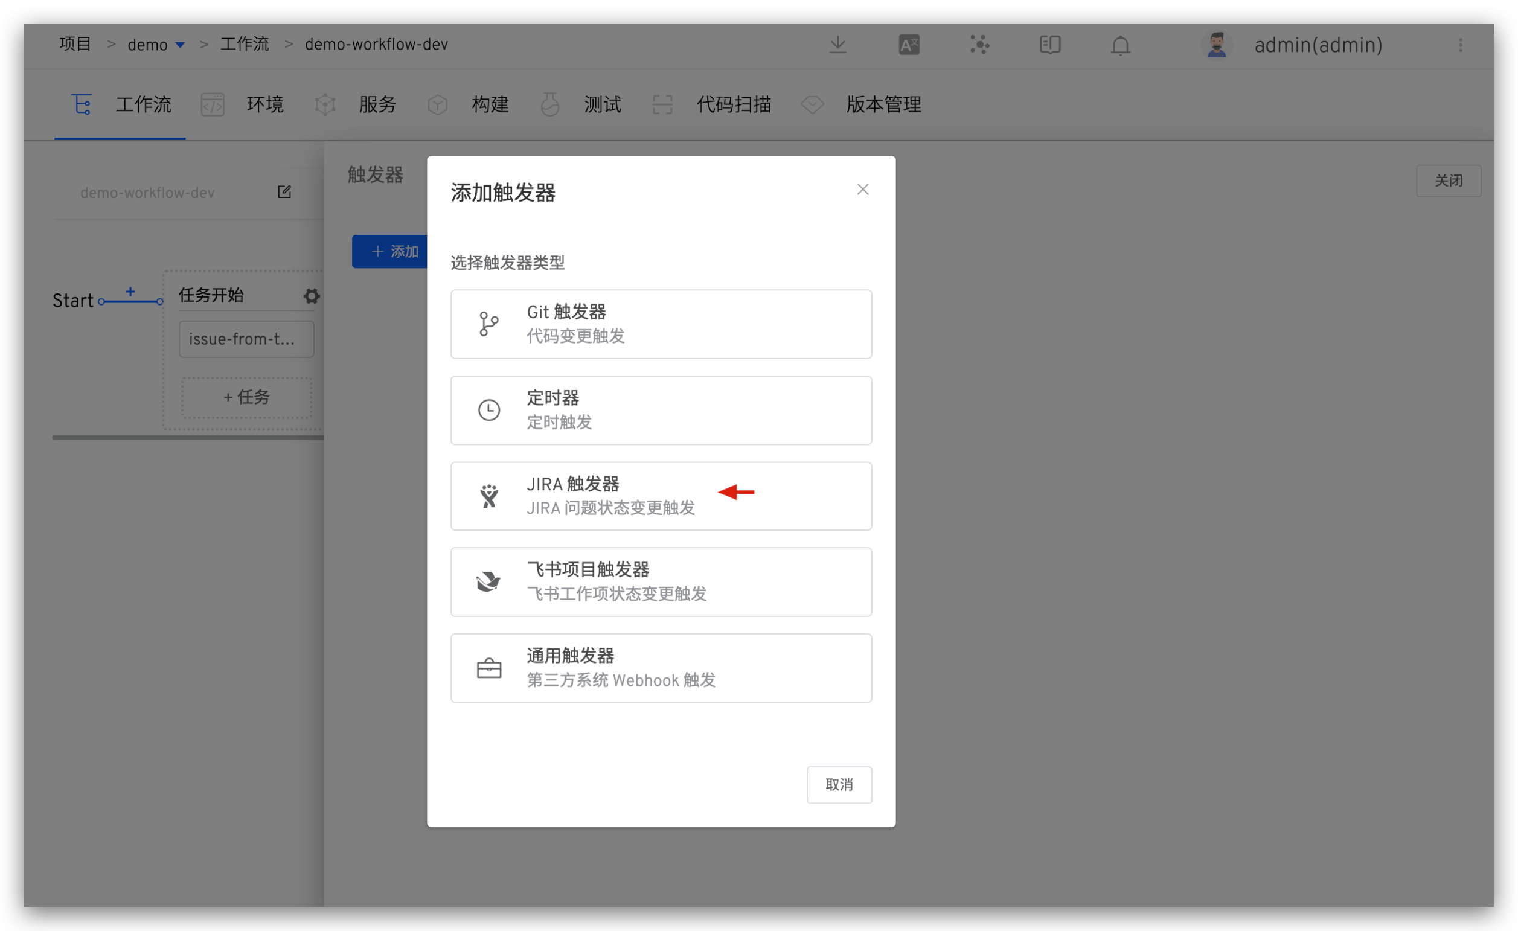Switch to the 代码扫描 tab
This screenshot has width=1518, height=931.
(732, 104)
